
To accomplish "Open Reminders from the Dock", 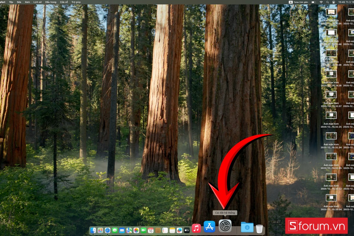I will (165, 230).
